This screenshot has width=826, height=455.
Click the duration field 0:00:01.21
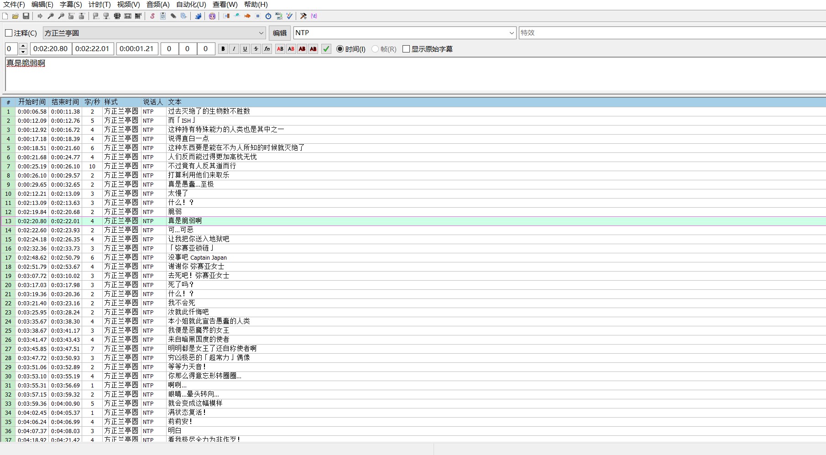(x=137, y=49)
